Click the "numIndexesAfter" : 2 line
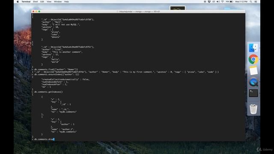Viewport: 274px width, 154px height. [54, 84]
